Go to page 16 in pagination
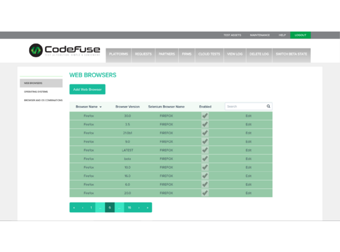 pyautogui.click(x=129, y=207)
